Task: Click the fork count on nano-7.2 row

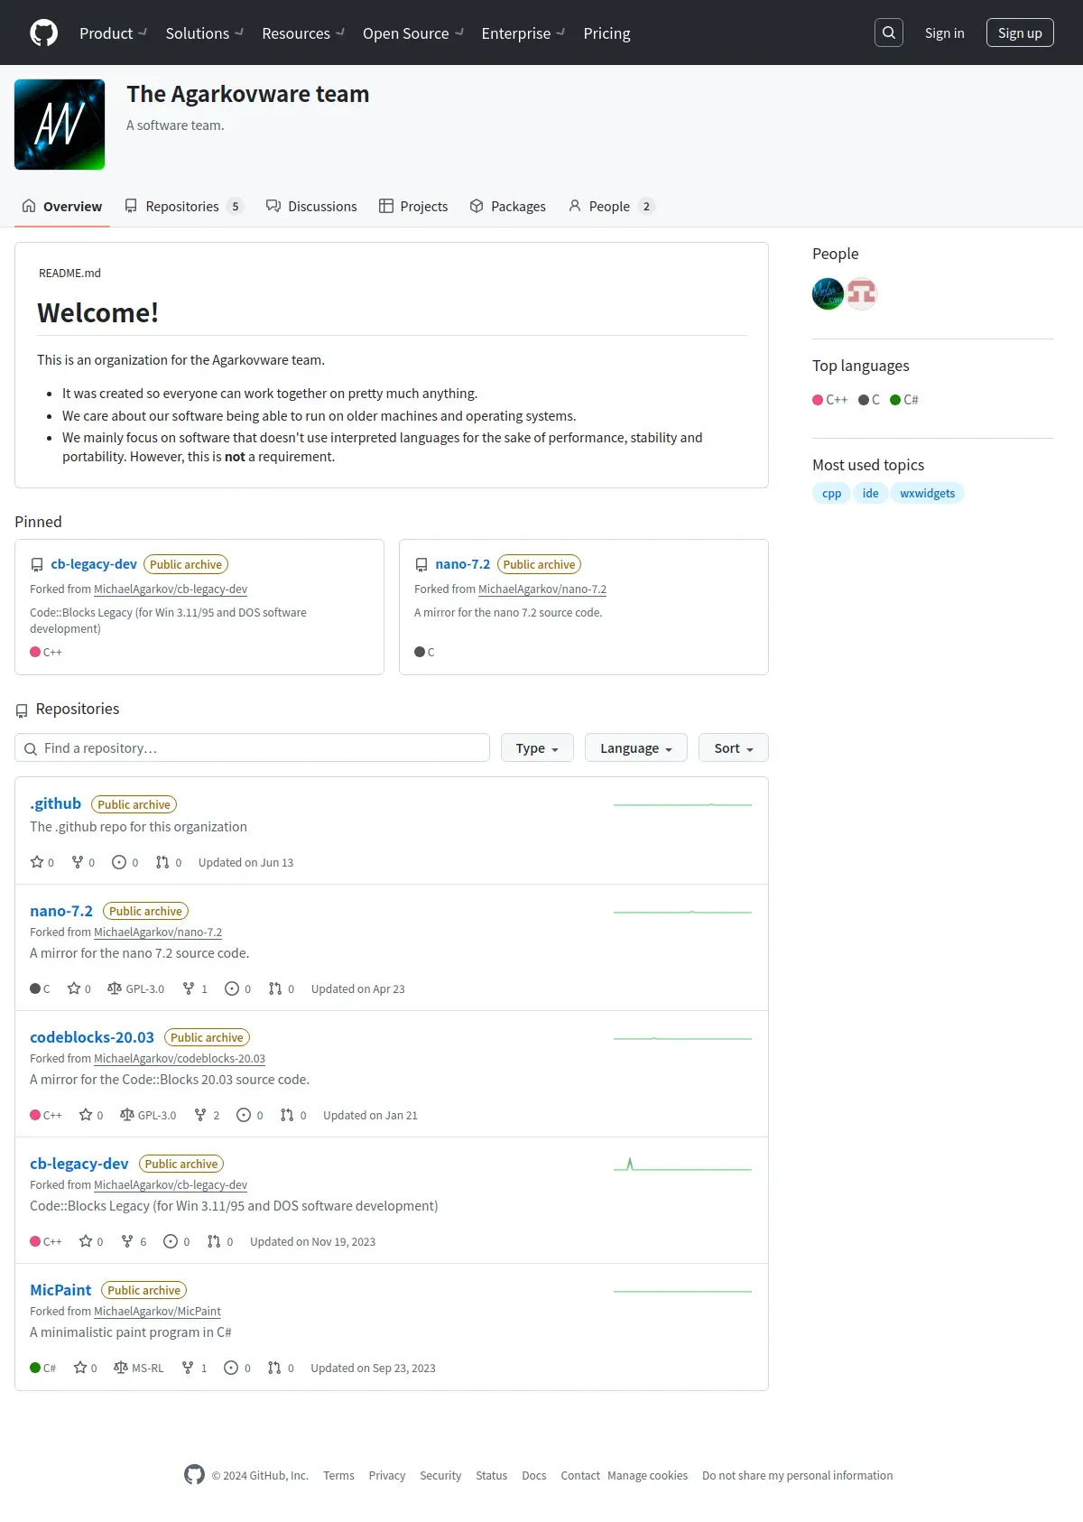Action: (x=195, y=988)
